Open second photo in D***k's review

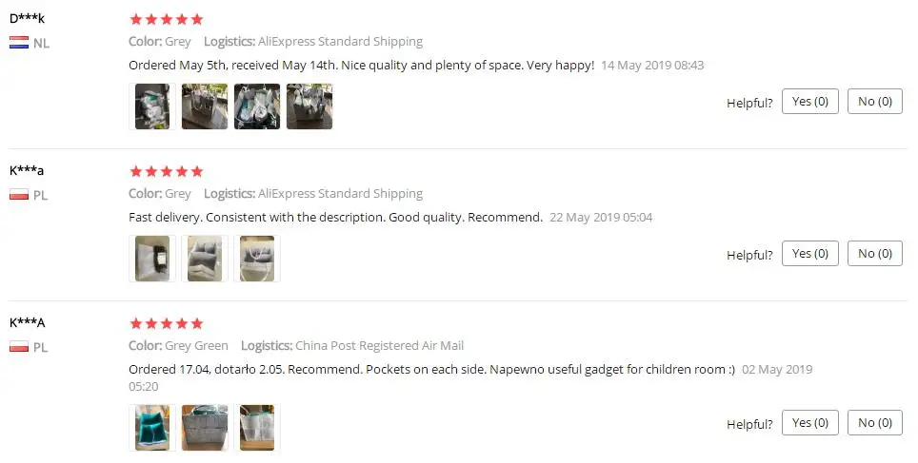(x=205, y=106)
